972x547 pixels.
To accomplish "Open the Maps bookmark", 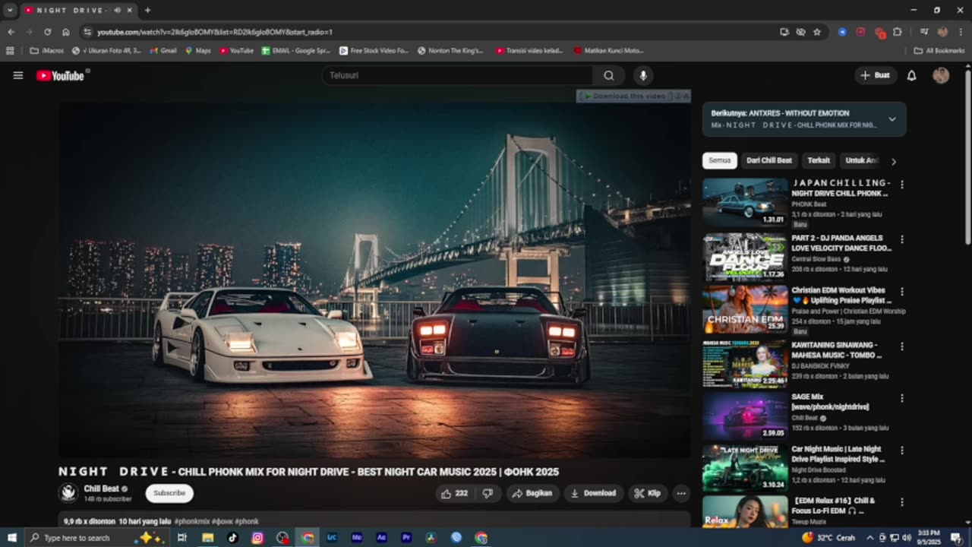I will pyautogui.click(x=198, y=51).
